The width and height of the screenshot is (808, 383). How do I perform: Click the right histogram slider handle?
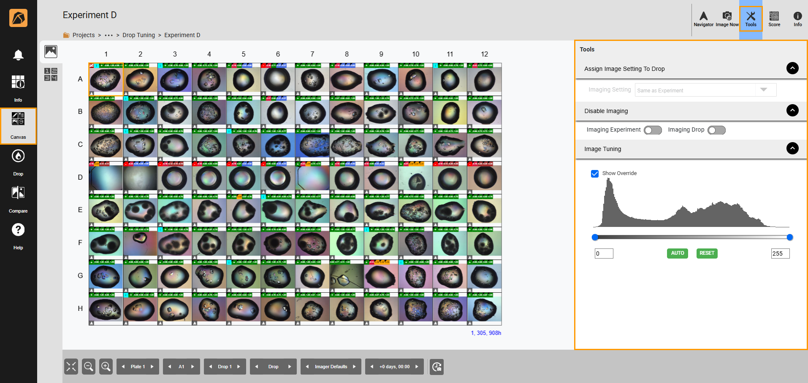click(x=789, y=237)
